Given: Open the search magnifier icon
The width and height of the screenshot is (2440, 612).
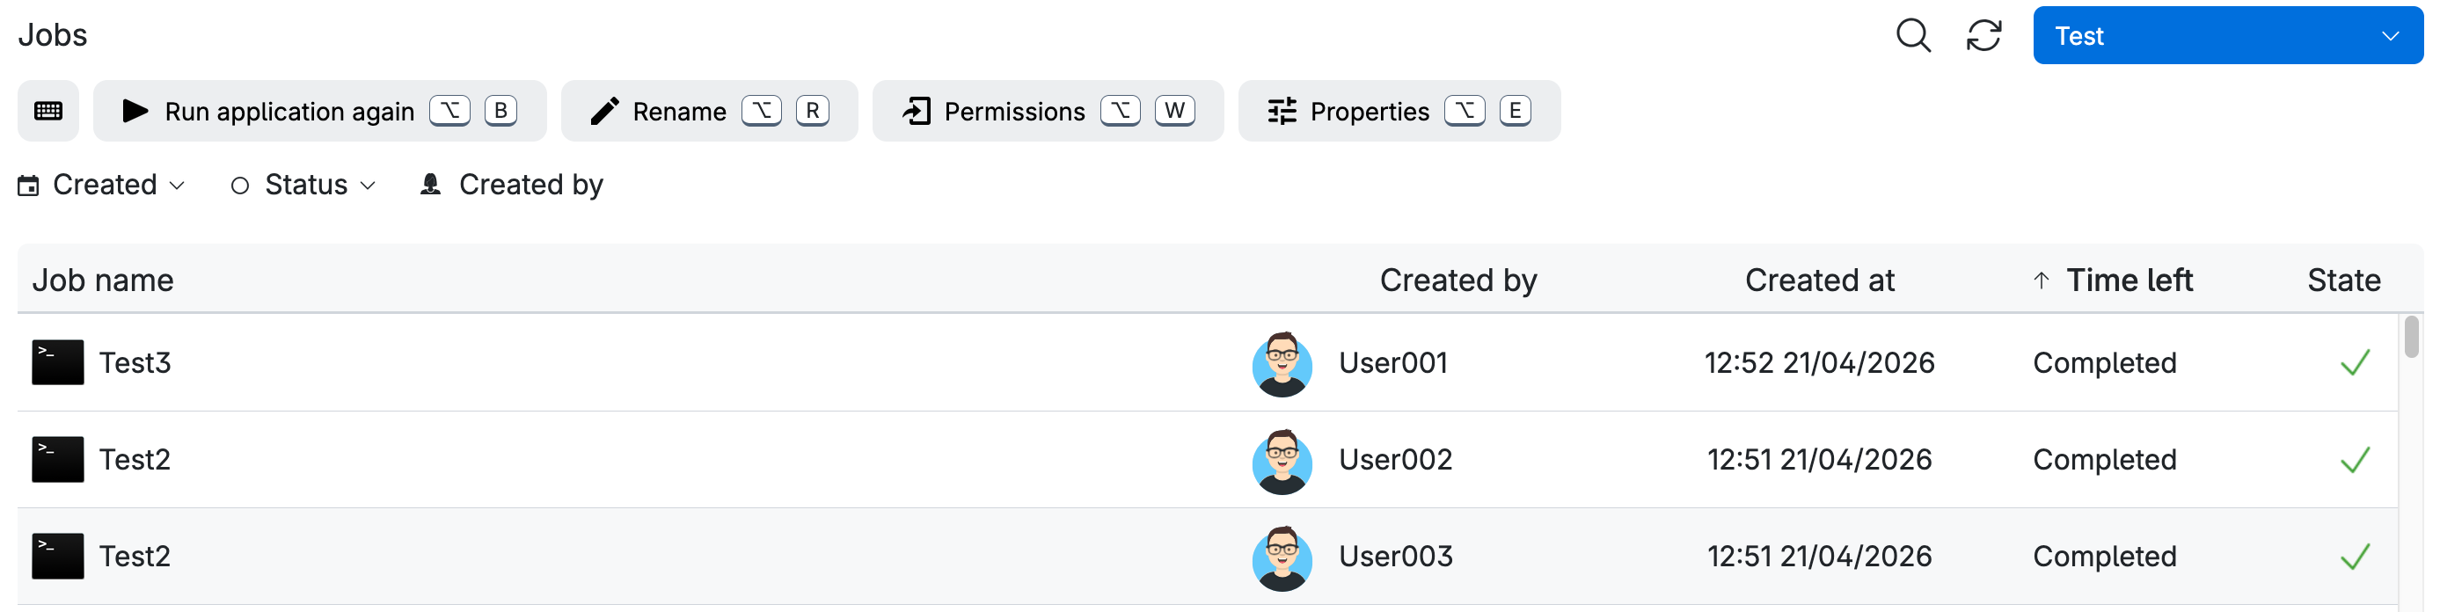Looking at the screenshot, I should (1912, 36).
